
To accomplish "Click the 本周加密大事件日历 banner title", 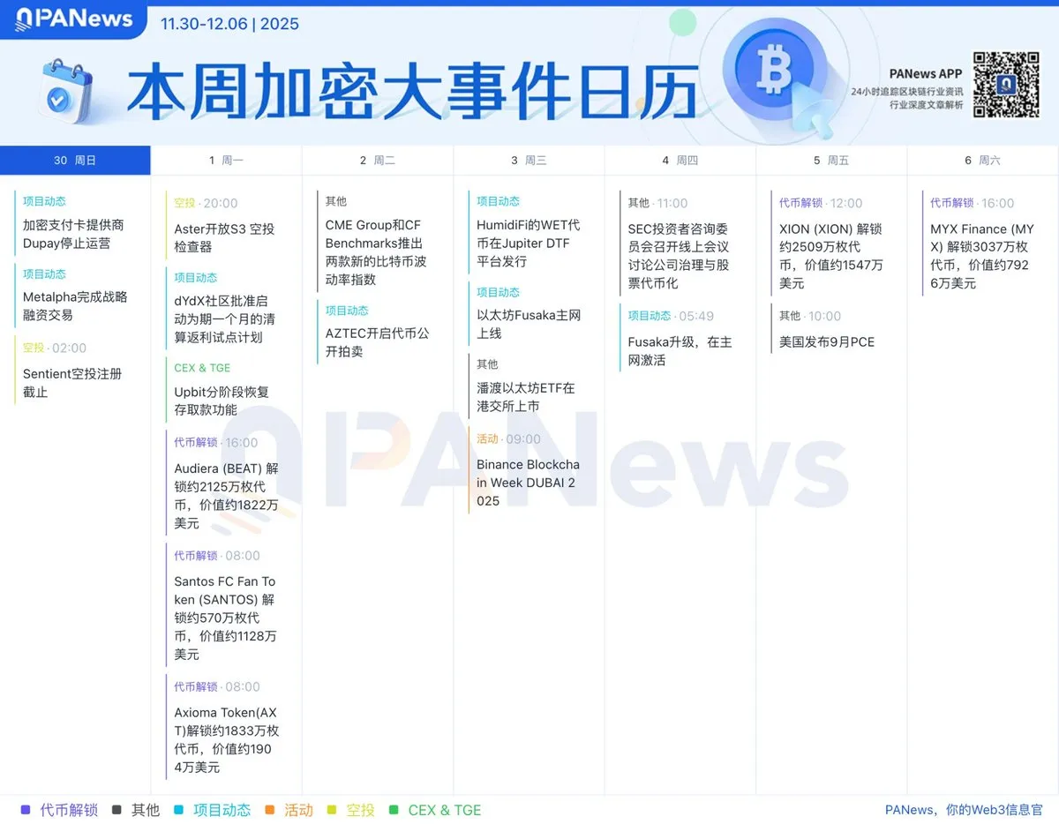I will pos(412,93).
